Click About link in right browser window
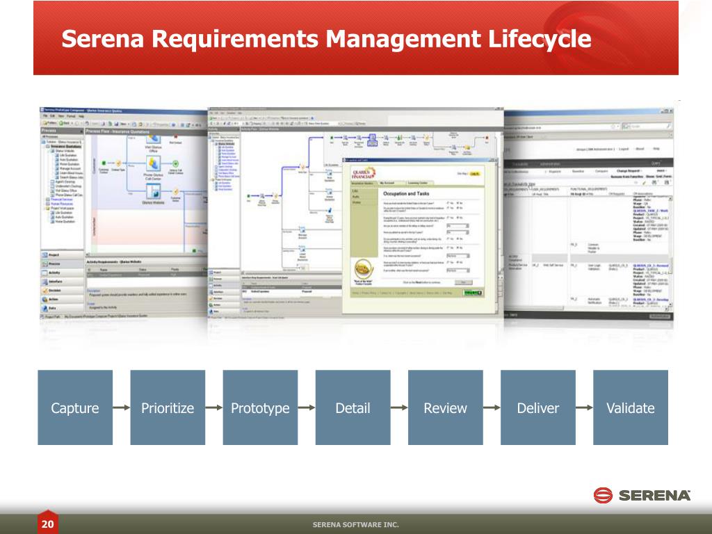Screen dimensions: 712x534 tap(640, 149)
